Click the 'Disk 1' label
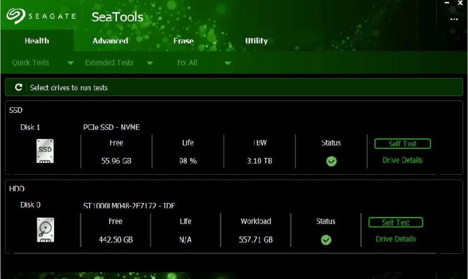The image size is (468, 279). 30,127
